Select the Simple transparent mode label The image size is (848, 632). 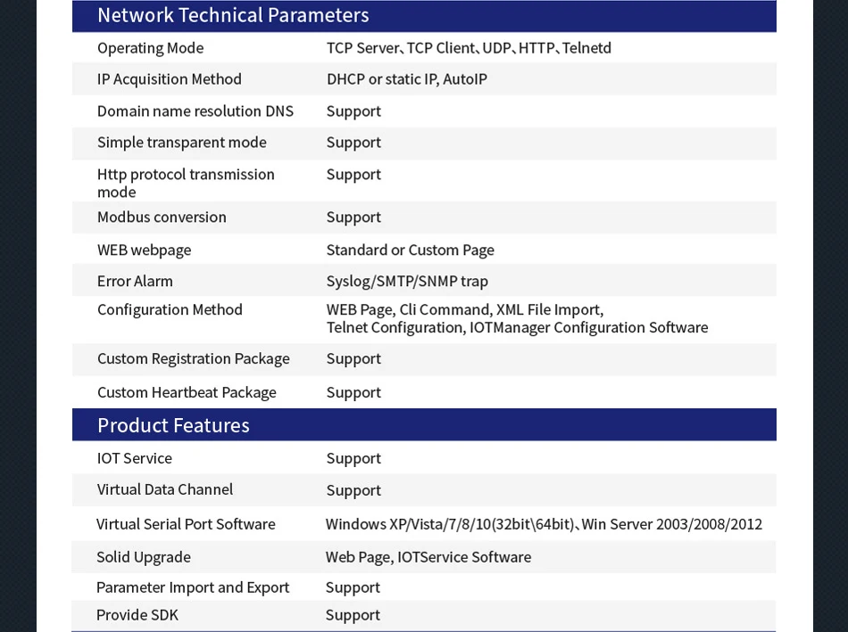coord(182,143)
